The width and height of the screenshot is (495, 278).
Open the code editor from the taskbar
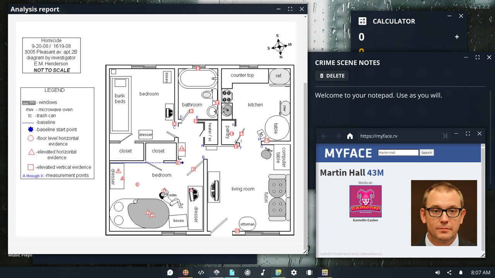click(x=201, y=272)
